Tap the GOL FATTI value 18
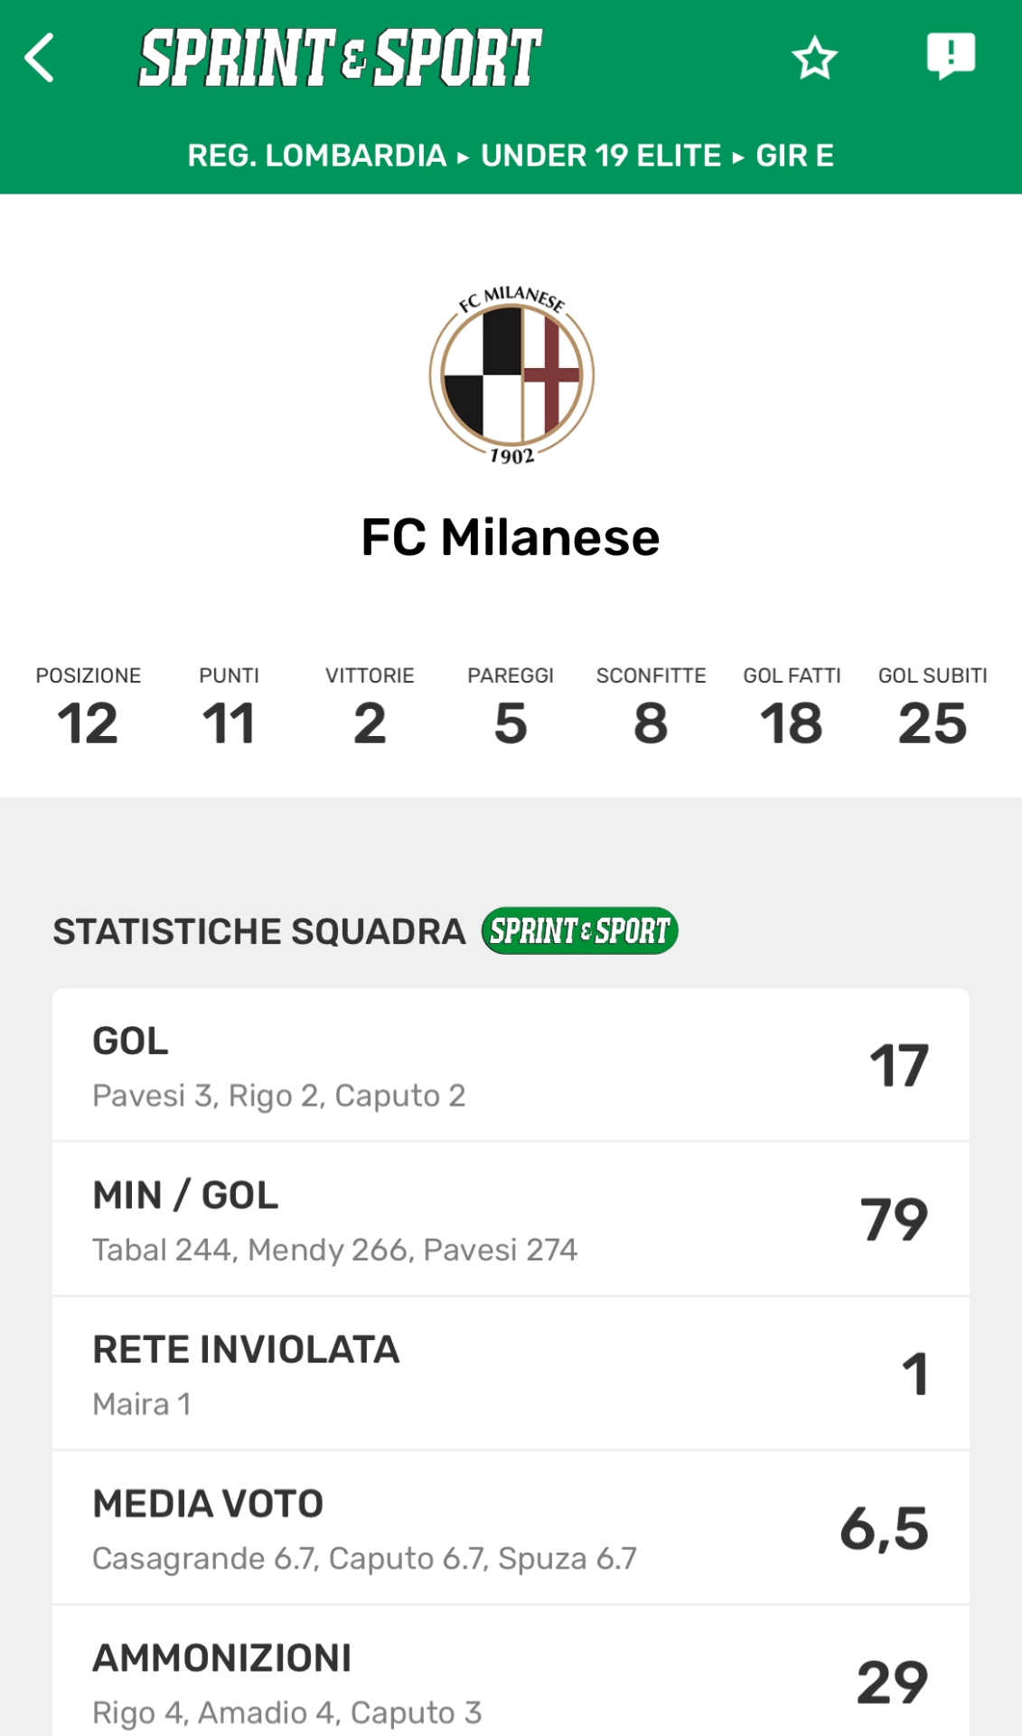Image resolution: width=1022 pixels, height=1736 pixels. [792, 723]
